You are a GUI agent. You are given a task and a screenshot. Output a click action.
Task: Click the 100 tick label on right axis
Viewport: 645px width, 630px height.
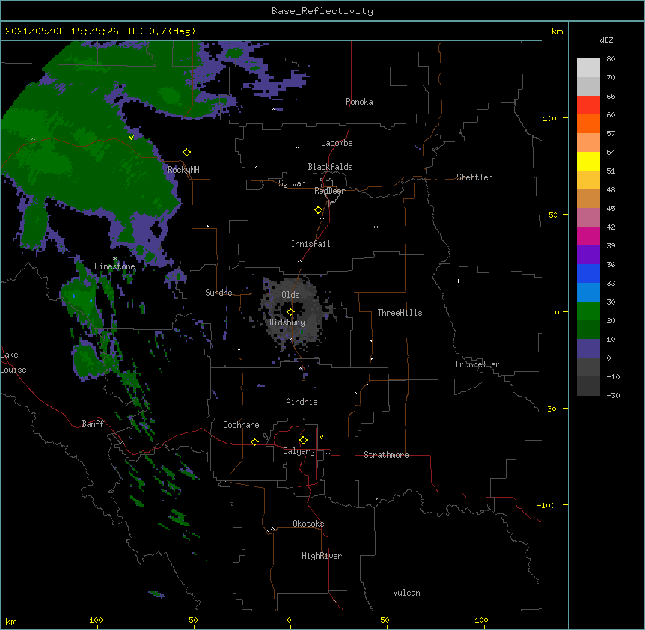(549, 118)
